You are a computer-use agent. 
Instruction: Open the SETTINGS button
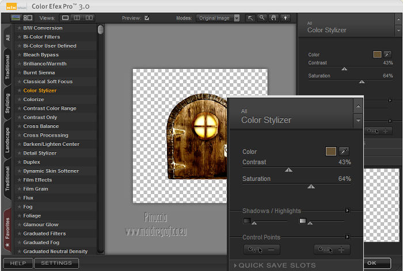[56, 263]
